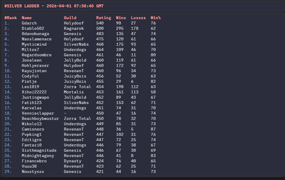Click Zorra Total guild in Leo1019 row
The image size is (285, 180).
77,87
